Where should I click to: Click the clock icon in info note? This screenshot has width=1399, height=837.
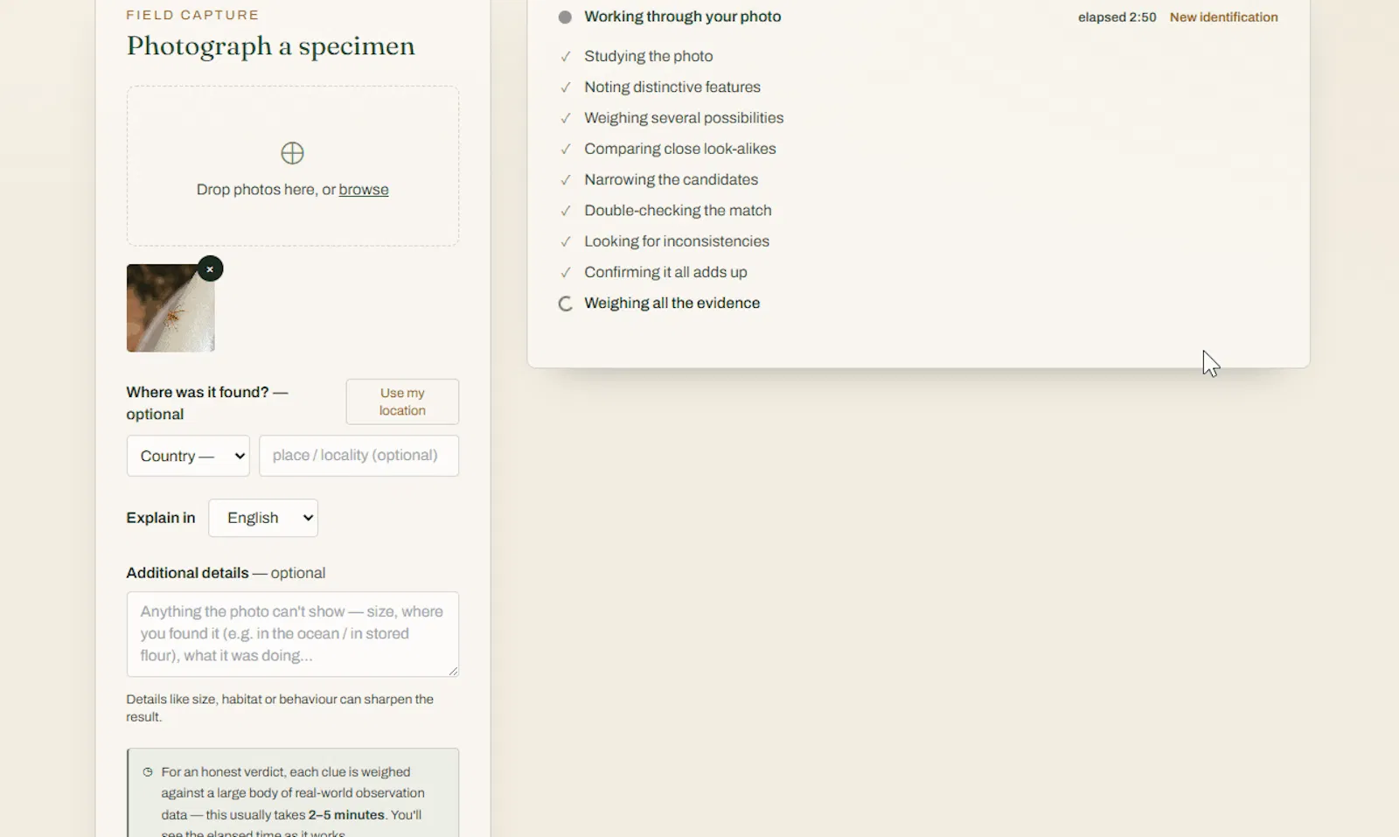pyautogui.click(x=148, y=772)
